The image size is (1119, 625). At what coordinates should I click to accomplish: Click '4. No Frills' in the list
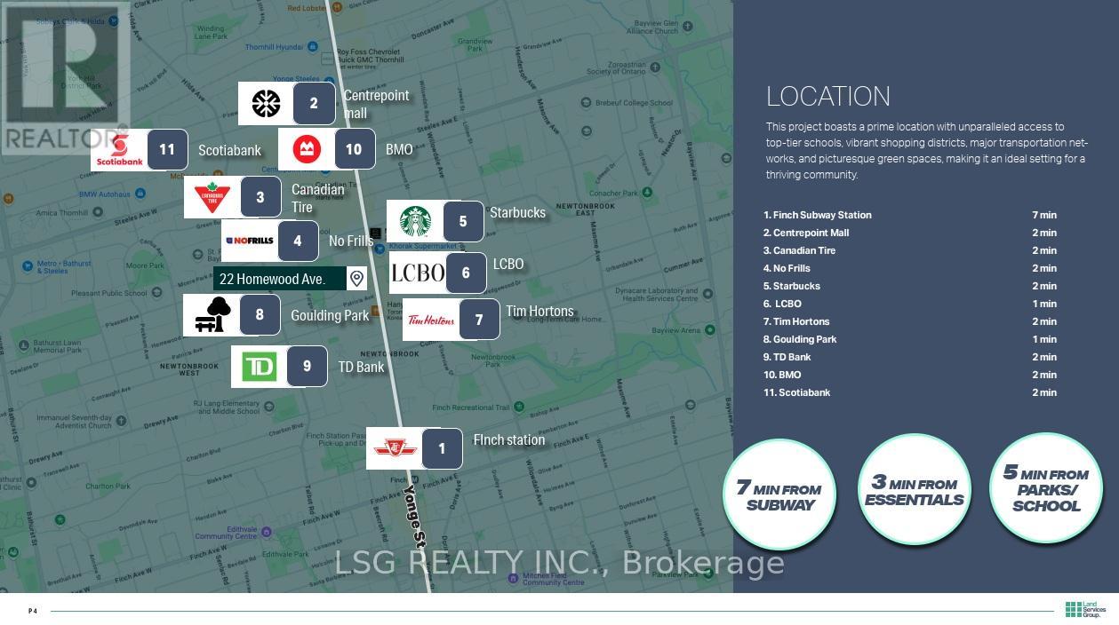[x=787, y=268]
